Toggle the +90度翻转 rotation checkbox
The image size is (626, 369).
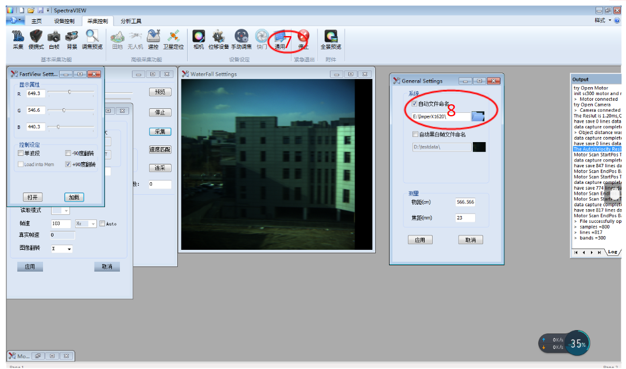pyautogui.click(x=68, y=164)
